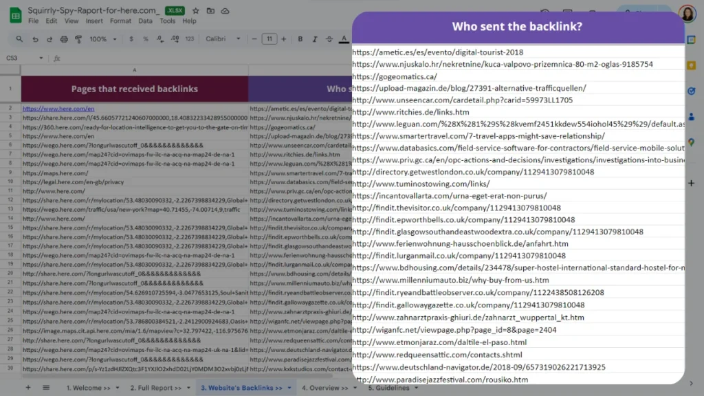Expand the name box cell dropdown
704x396 pixels.
(41, 58)
